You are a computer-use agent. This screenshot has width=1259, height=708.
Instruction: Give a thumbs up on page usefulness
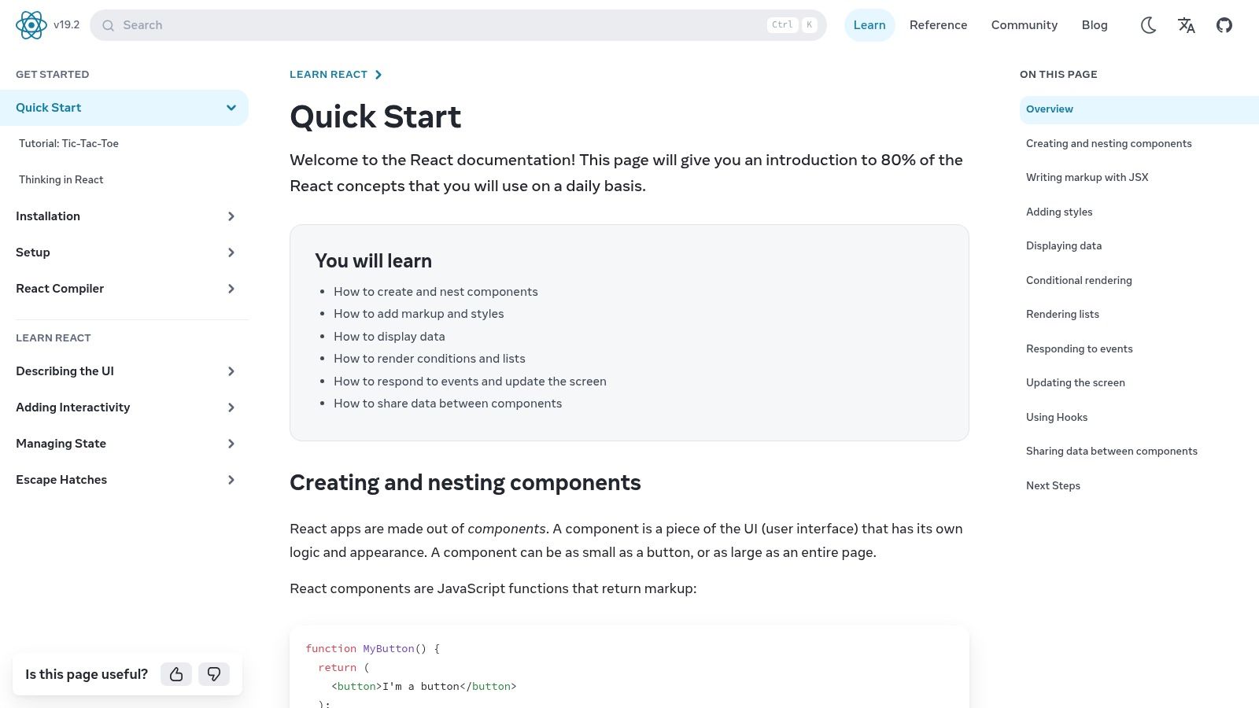[x=176, y=674]
